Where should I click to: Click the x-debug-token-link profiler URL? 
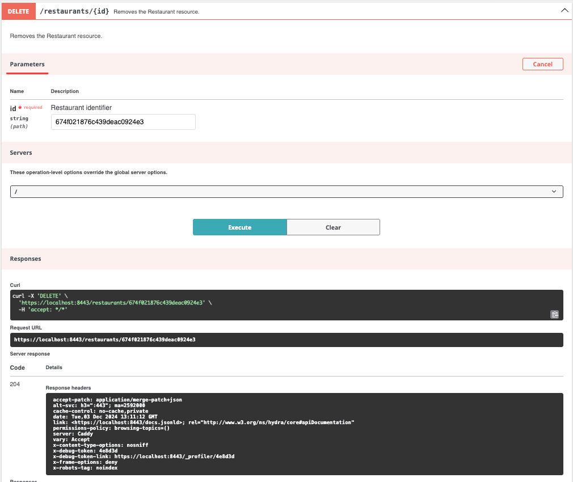pyautogui.click(x=174, y=456)
